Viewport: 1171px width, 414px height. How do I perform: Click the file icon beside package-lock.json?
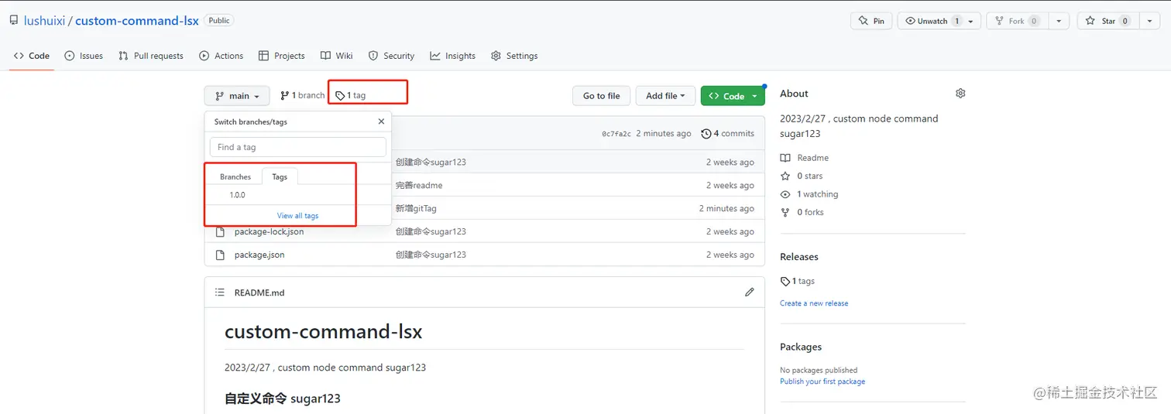click(x=220, y=231)
